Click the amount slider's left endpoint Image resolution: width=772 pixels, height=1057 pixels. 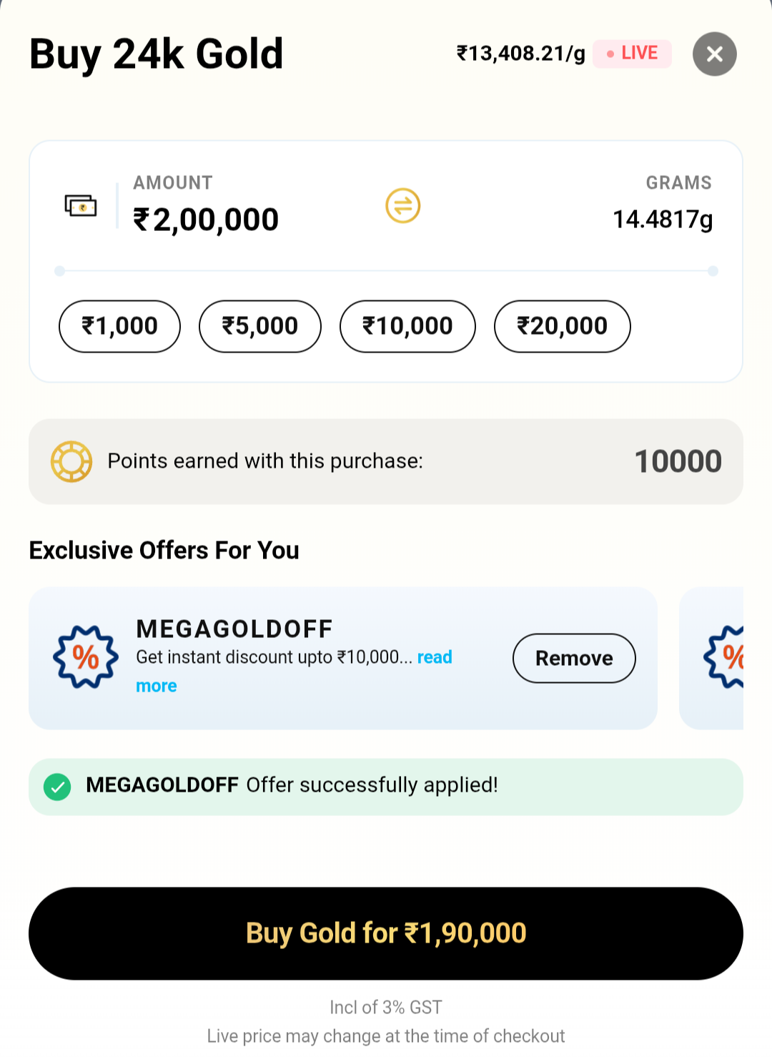pos(60,271)
